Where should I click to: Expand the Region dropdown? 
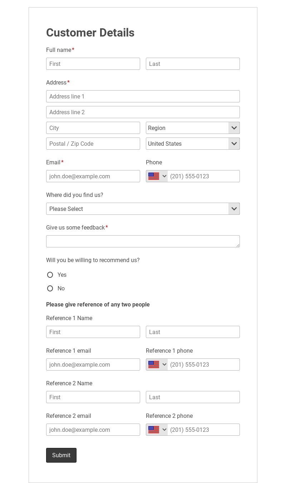pyautogui.click(x=193, y=128)
